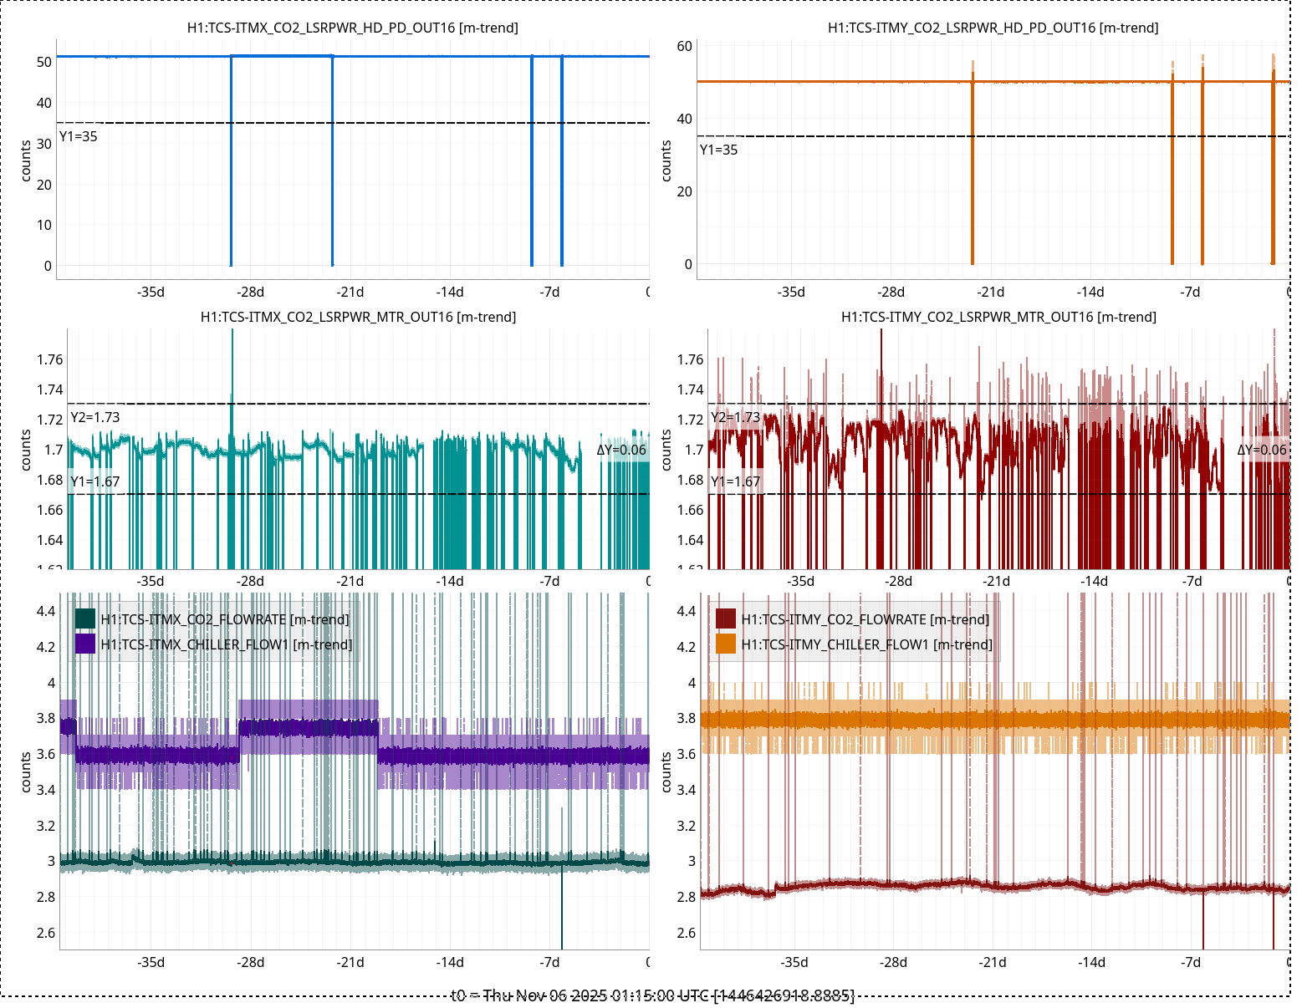
Task: Toggle the H1:TCS-ITMX_CHILLER_FLOW1 legend entry text
Action: point(226,644)
